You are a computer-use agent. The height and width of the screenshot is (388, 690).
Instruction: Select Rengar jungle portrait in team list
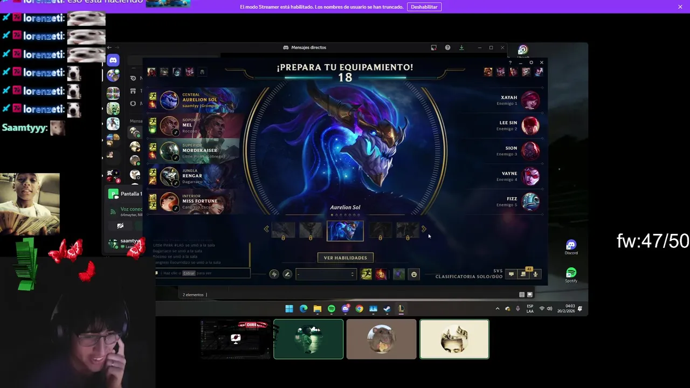169,176
